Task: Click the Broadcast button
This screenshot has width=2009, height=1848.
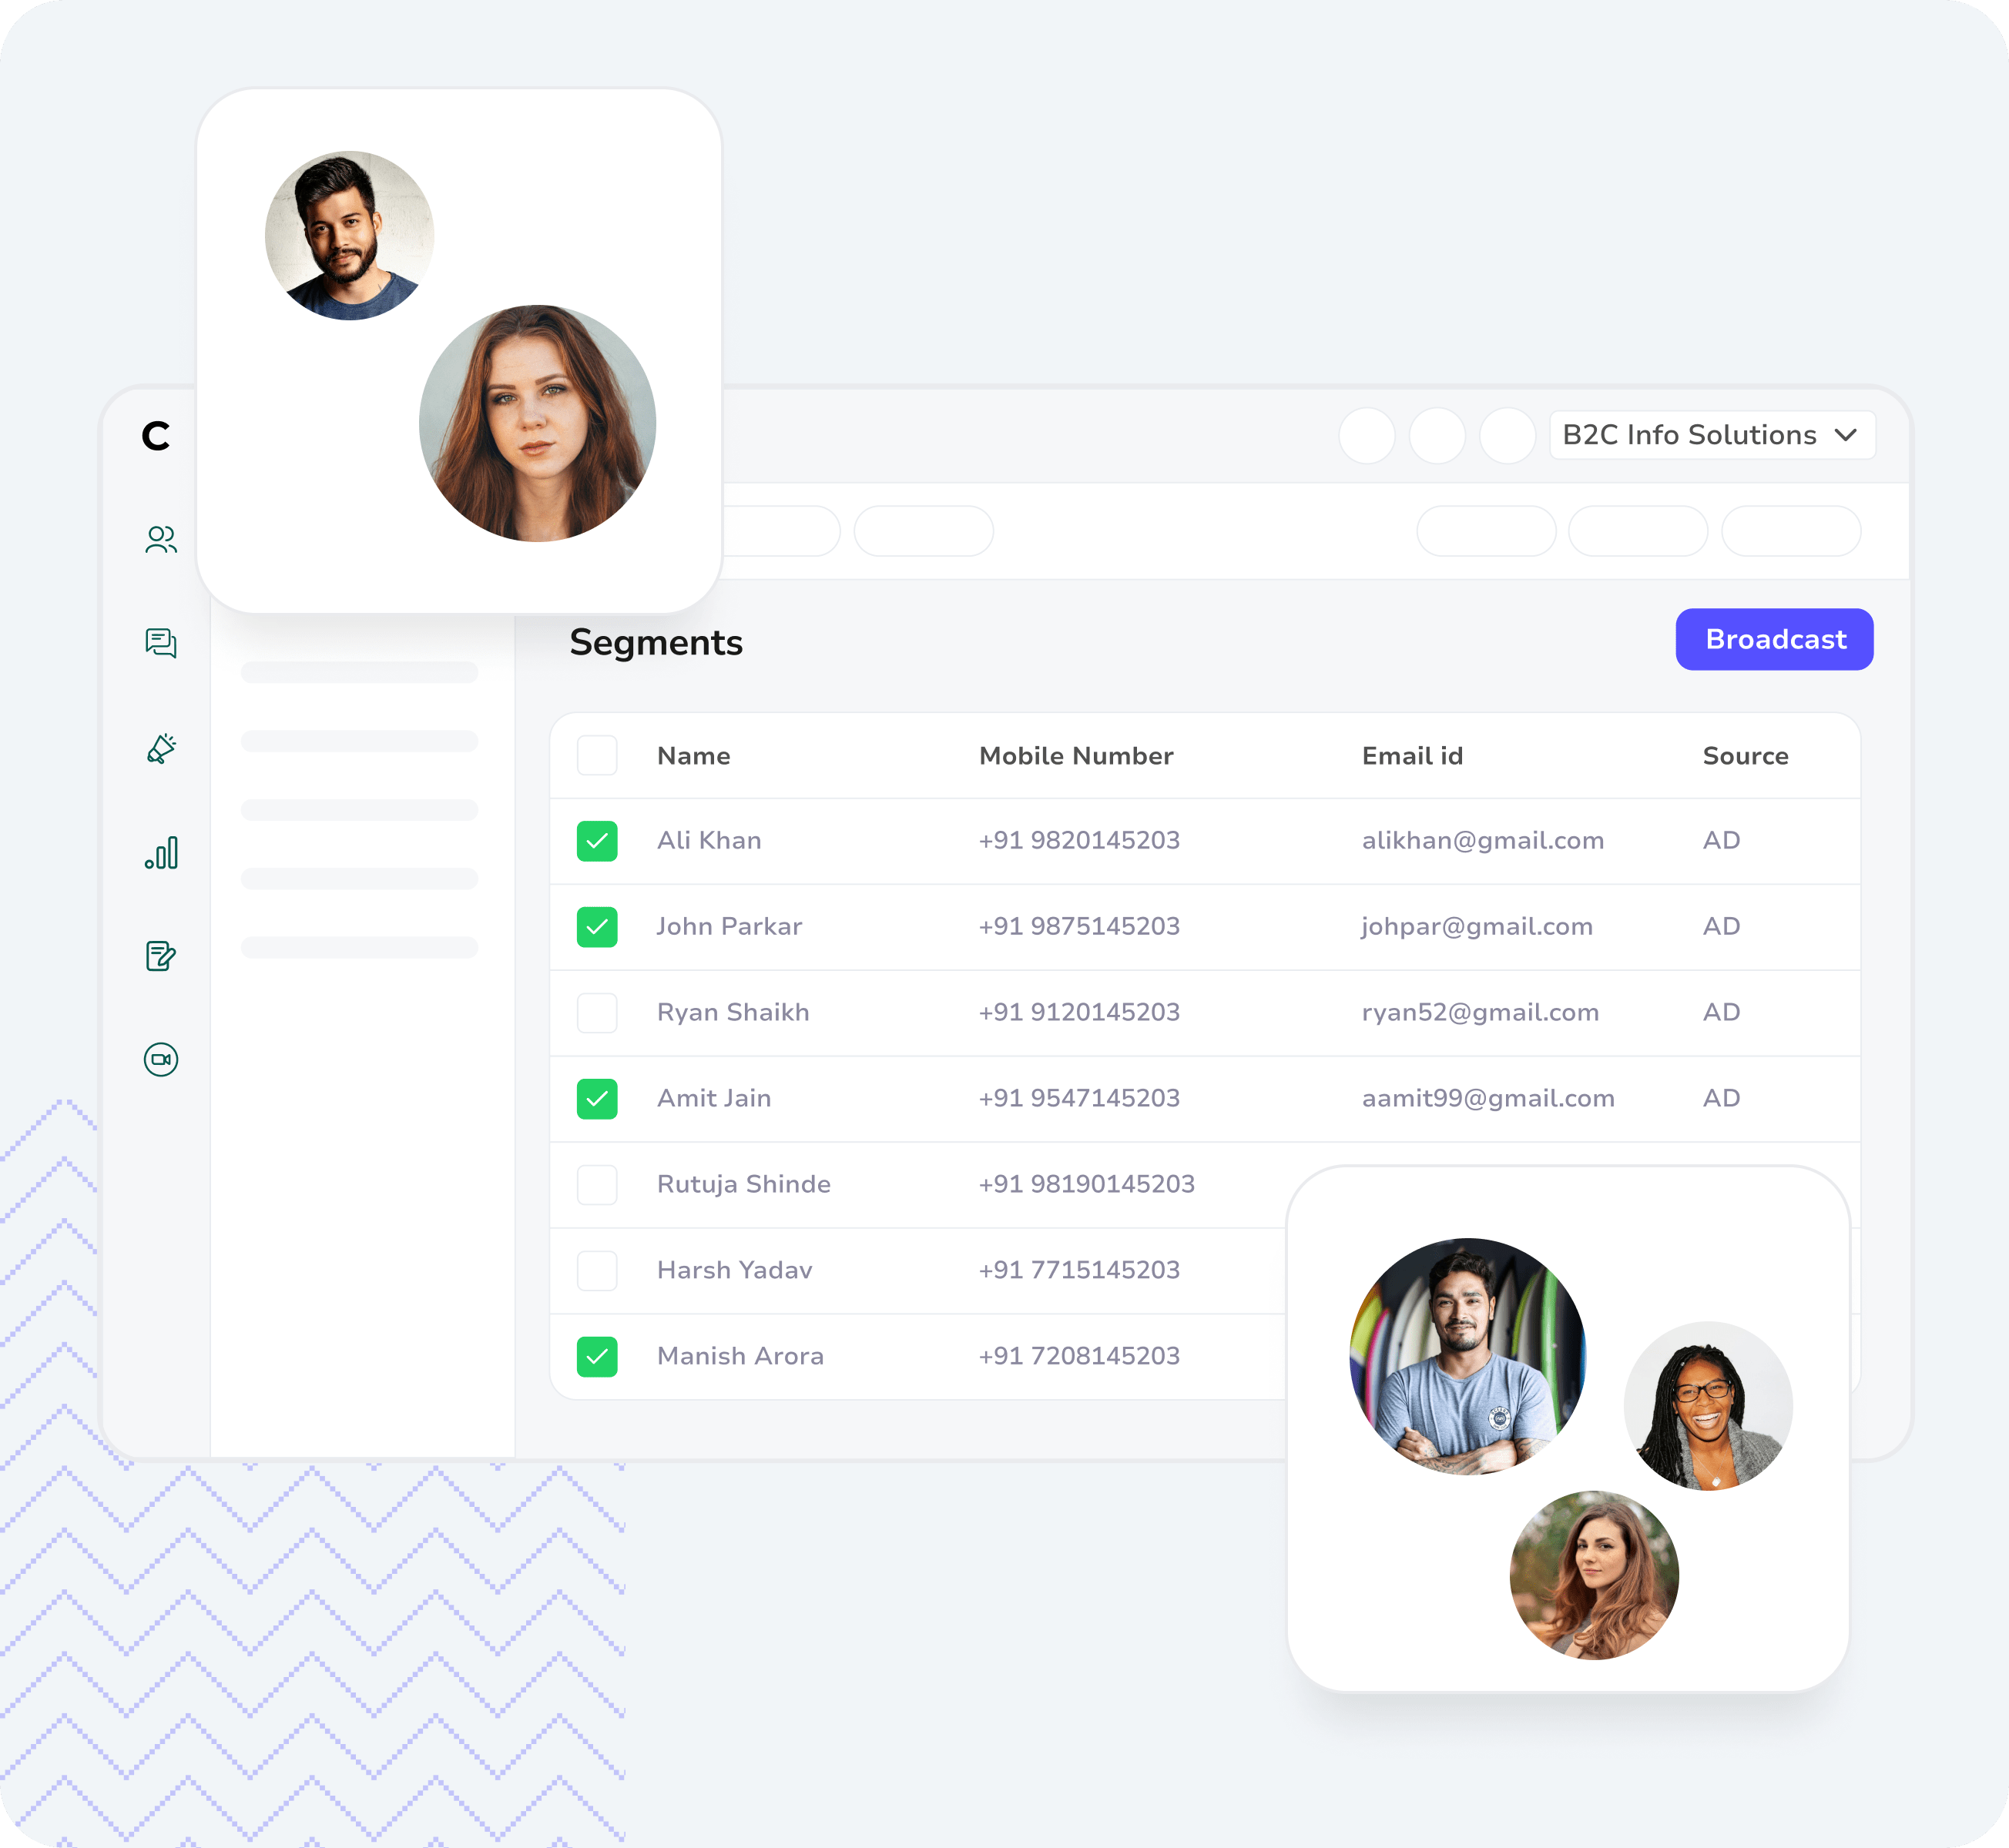Action: click(x=1773, y=639)
